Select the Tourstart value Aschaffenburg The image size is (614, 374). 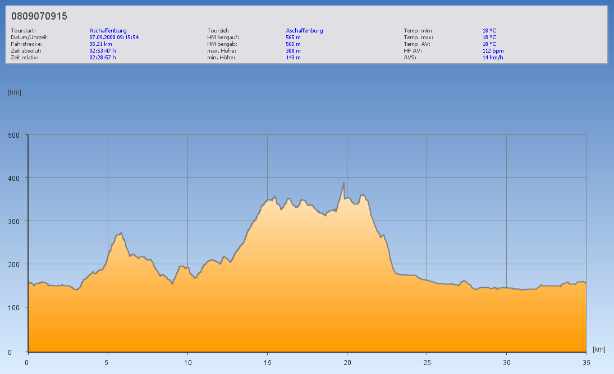[108, 30]
